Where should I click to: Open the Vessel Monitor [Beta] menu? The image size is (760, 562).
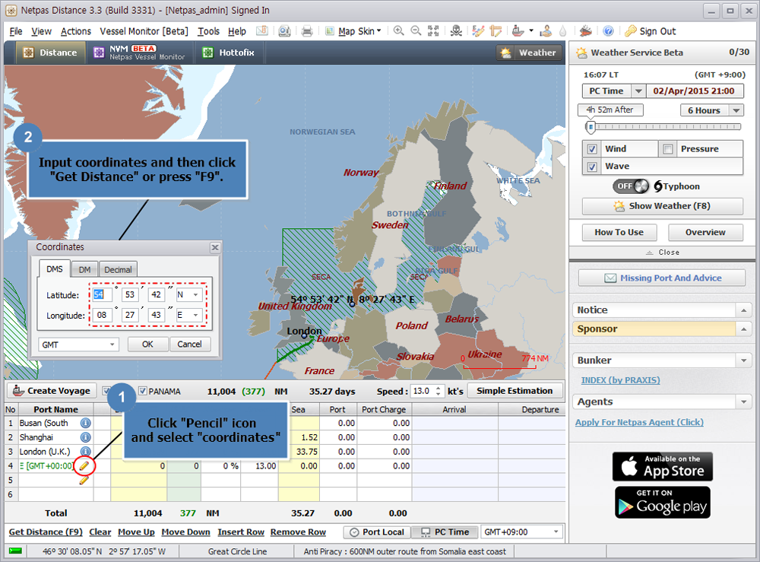tap(144, 31)
